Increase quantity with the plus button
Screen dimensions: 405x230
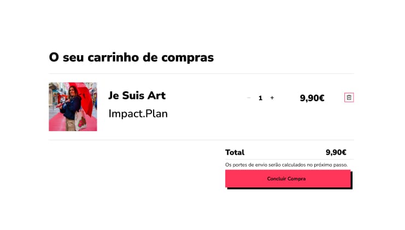tap(272, 98)
